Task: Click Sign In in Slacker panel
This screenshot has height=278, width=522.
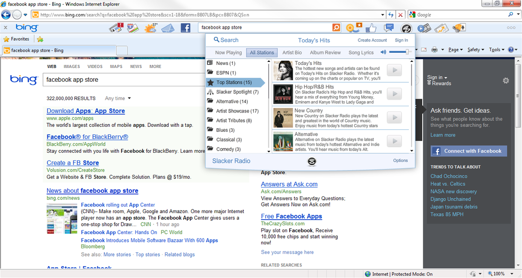Action: click(401, 40)
